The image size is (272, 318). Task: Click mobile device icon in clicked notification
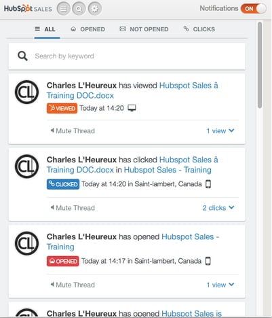pyautogui.click(x=208, y=184)
